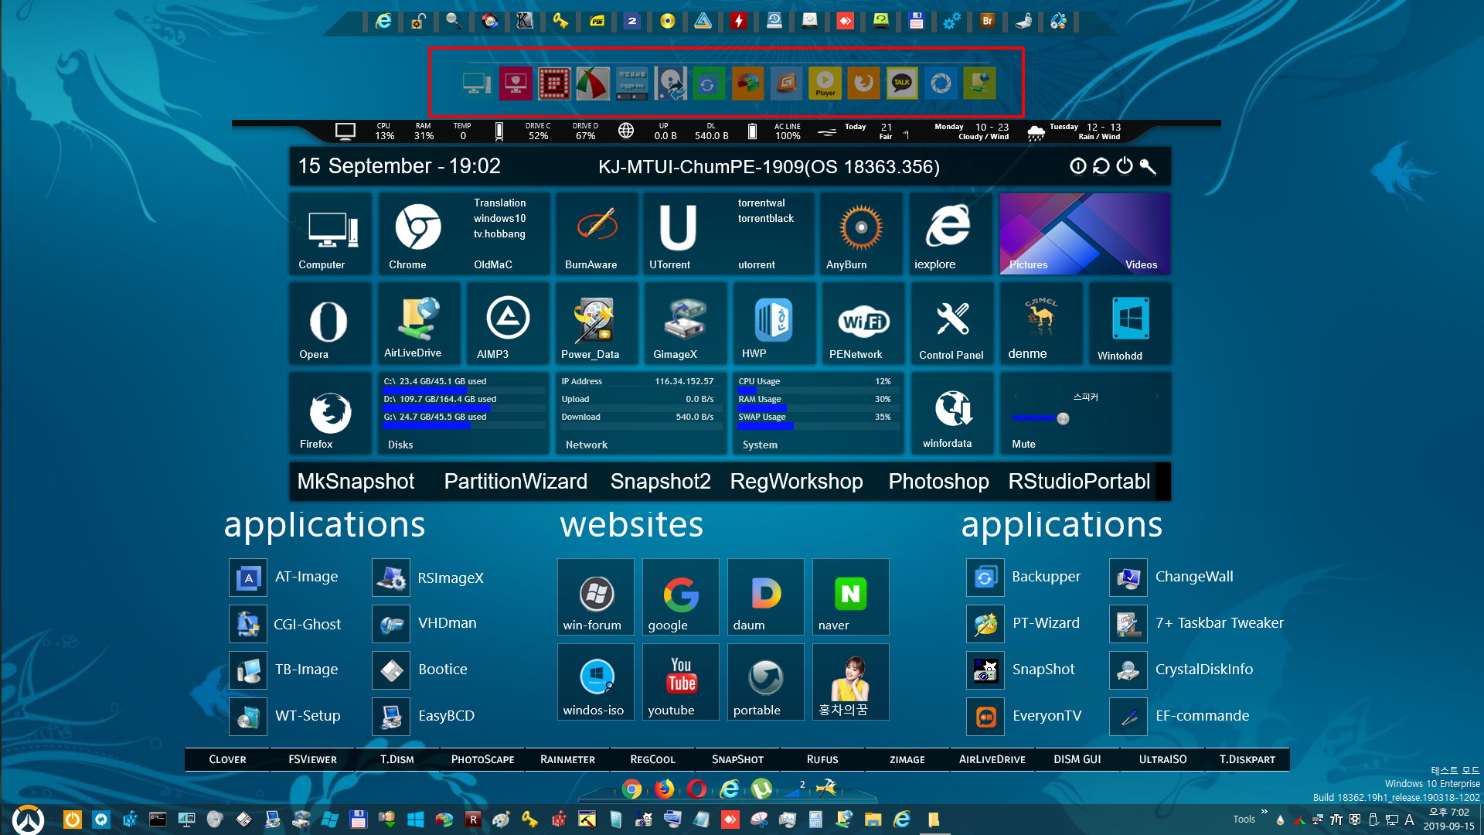The height and width of the screenshot is (835, 1484).
Task: Open UltraISO in bottom launcher bar
Action: (1162, 759)
